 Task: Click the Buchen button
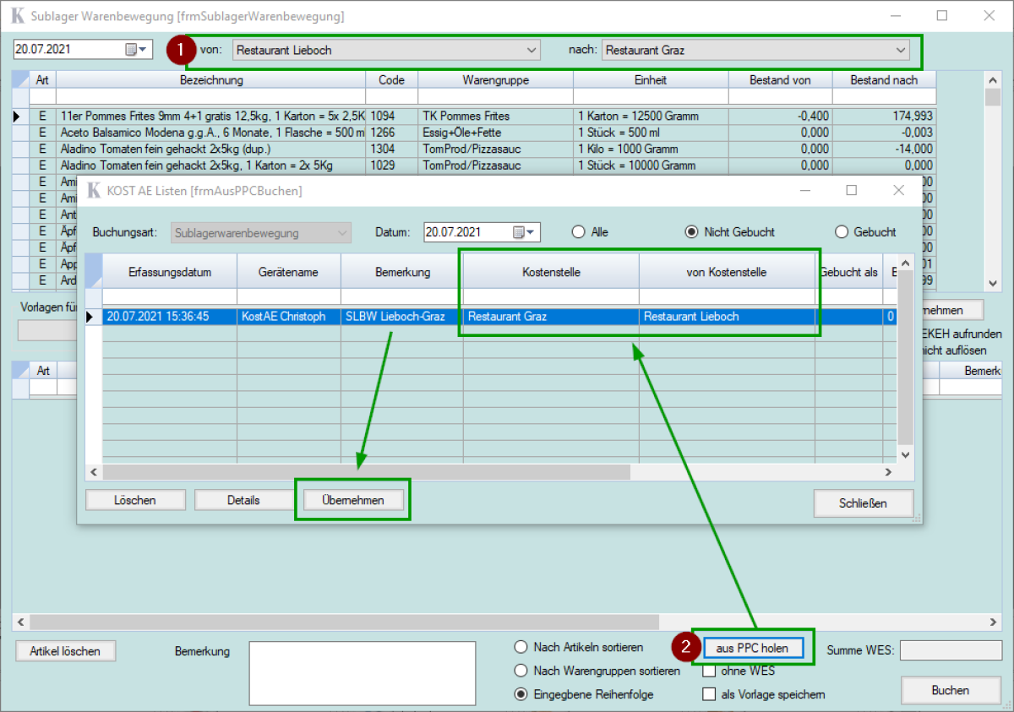(x=951, y=690)
